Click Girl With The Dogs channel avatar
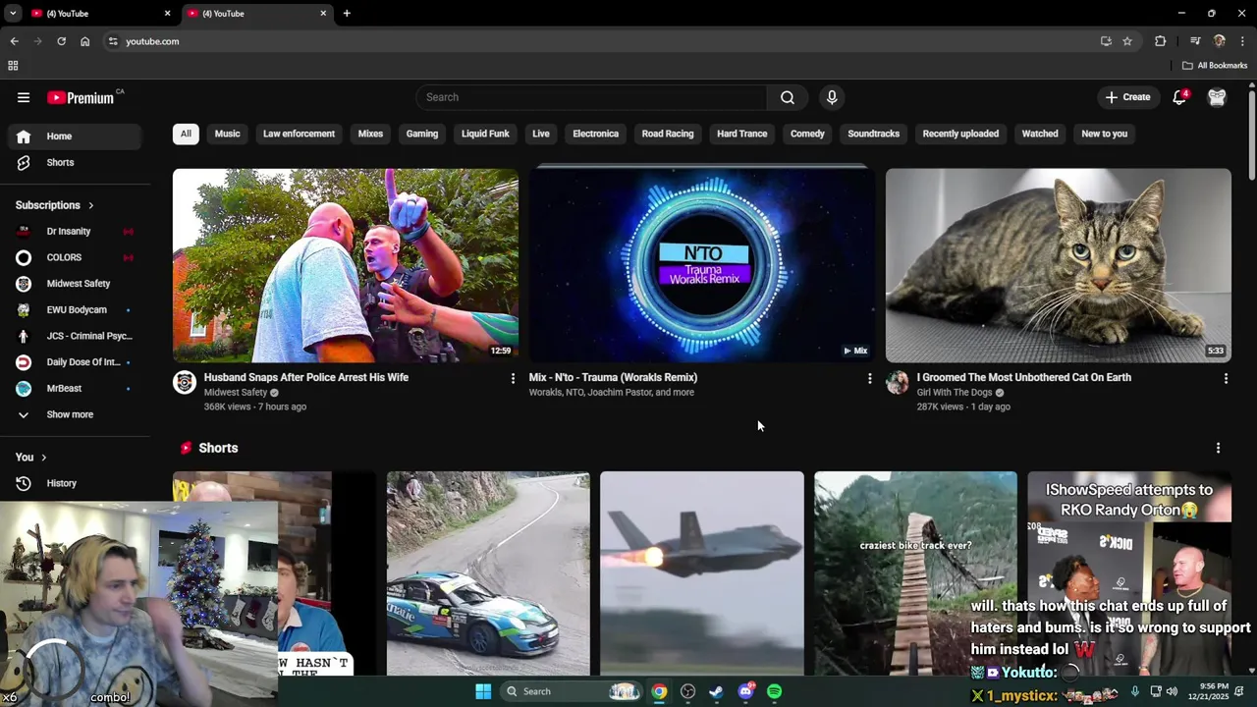Image resolution: width=1257 pixels, height=707 pixels. click(898, 383)
